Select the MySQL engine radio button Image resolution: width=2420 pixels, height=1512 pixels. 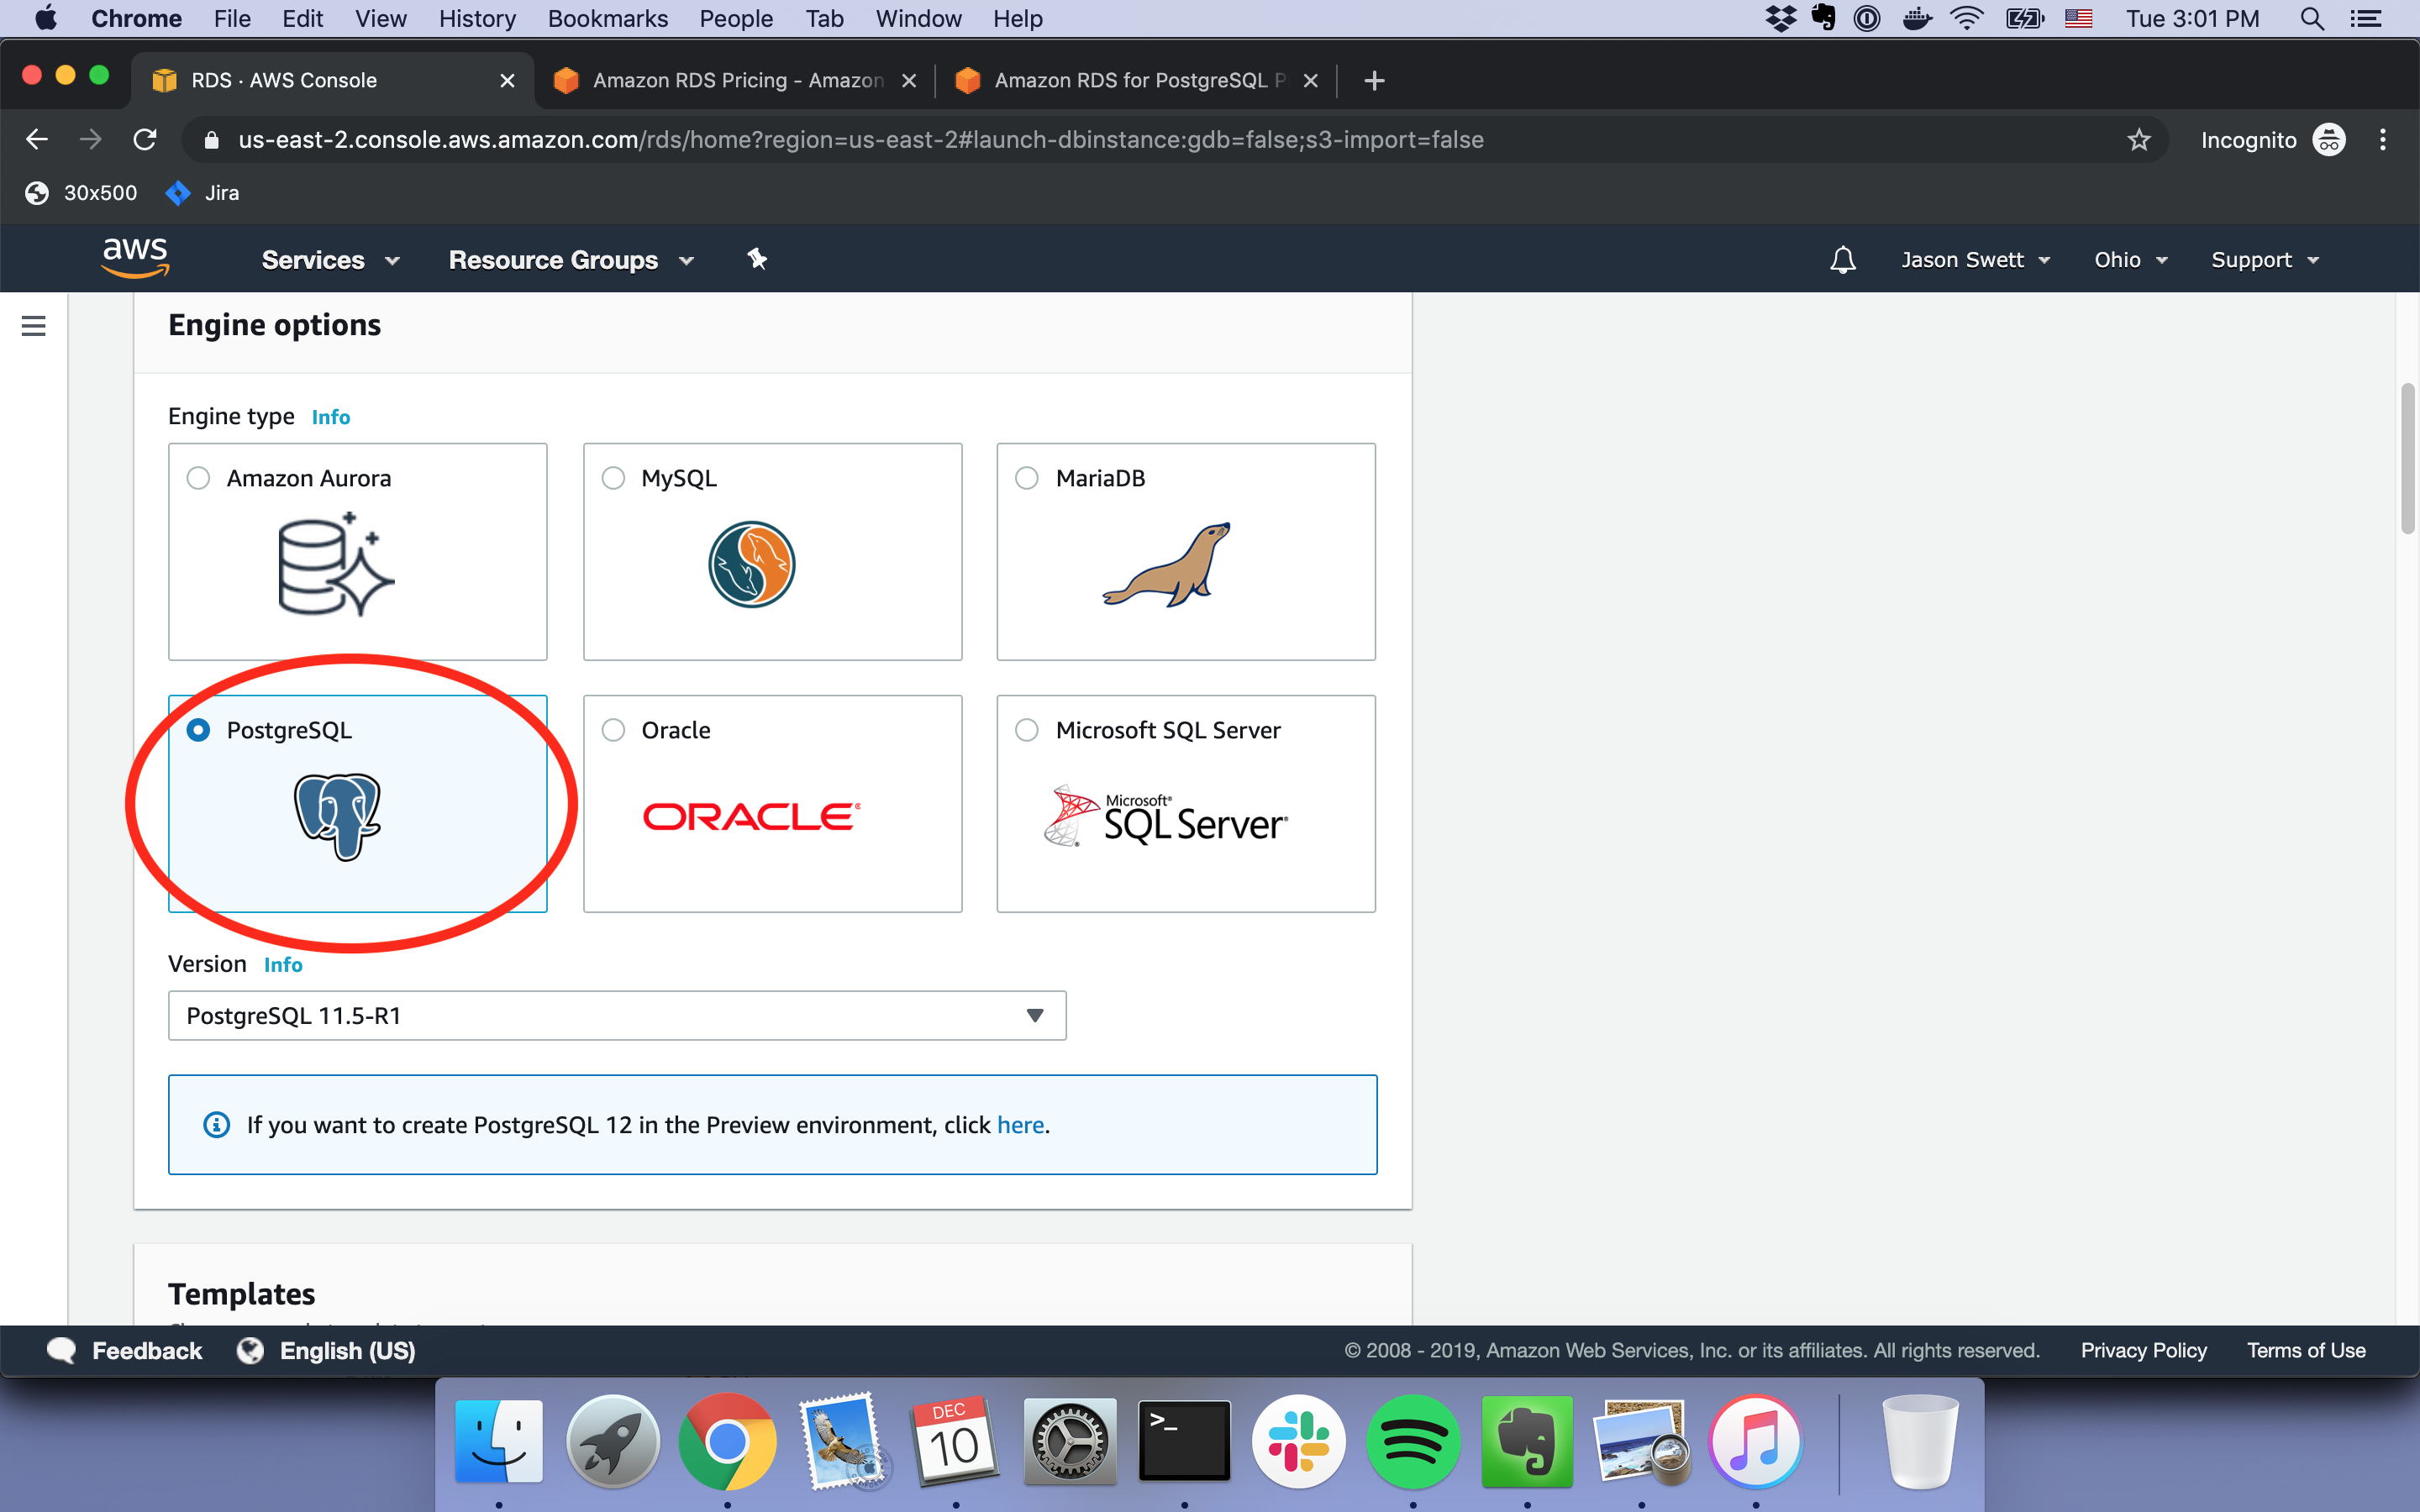(613, 478)
